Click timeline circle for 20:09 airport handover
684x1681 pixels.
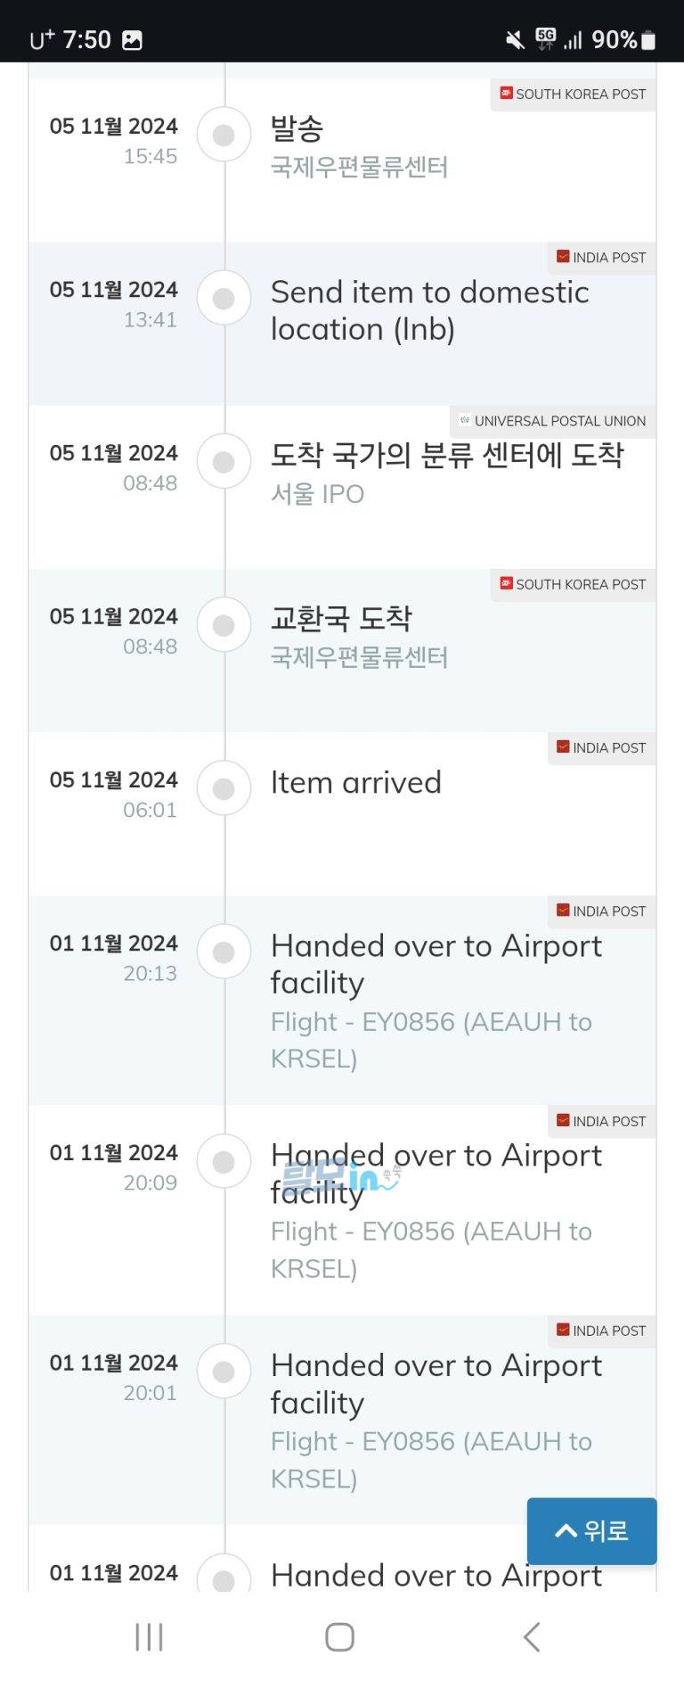point(224,1162)
